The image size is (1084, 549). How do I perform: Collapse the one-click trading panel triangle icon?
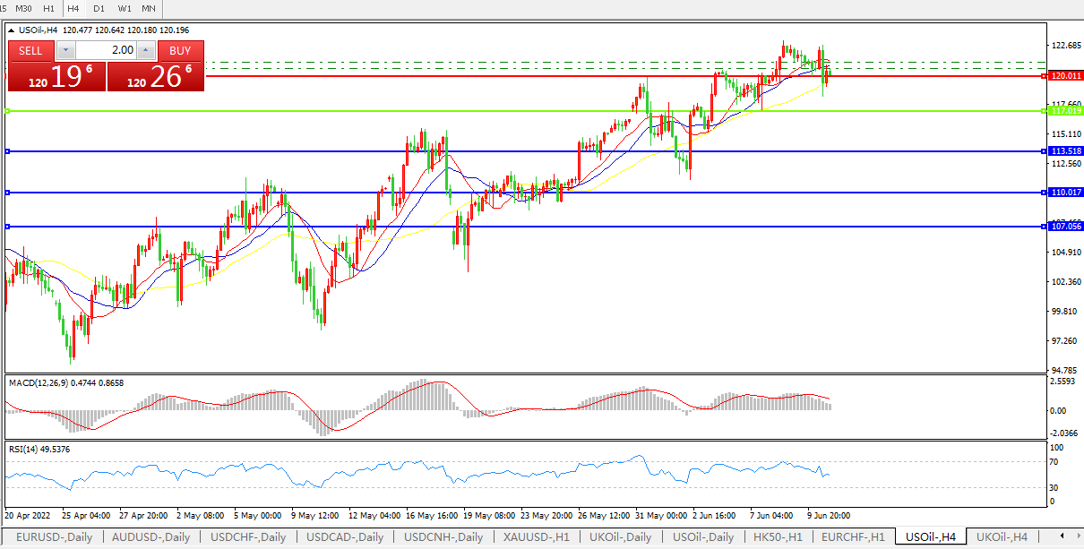12,30
